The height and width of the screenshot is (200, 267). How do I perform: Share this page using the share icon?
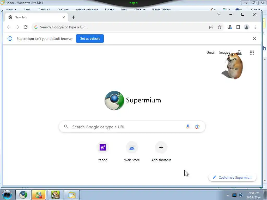click(x=211, y=27)
